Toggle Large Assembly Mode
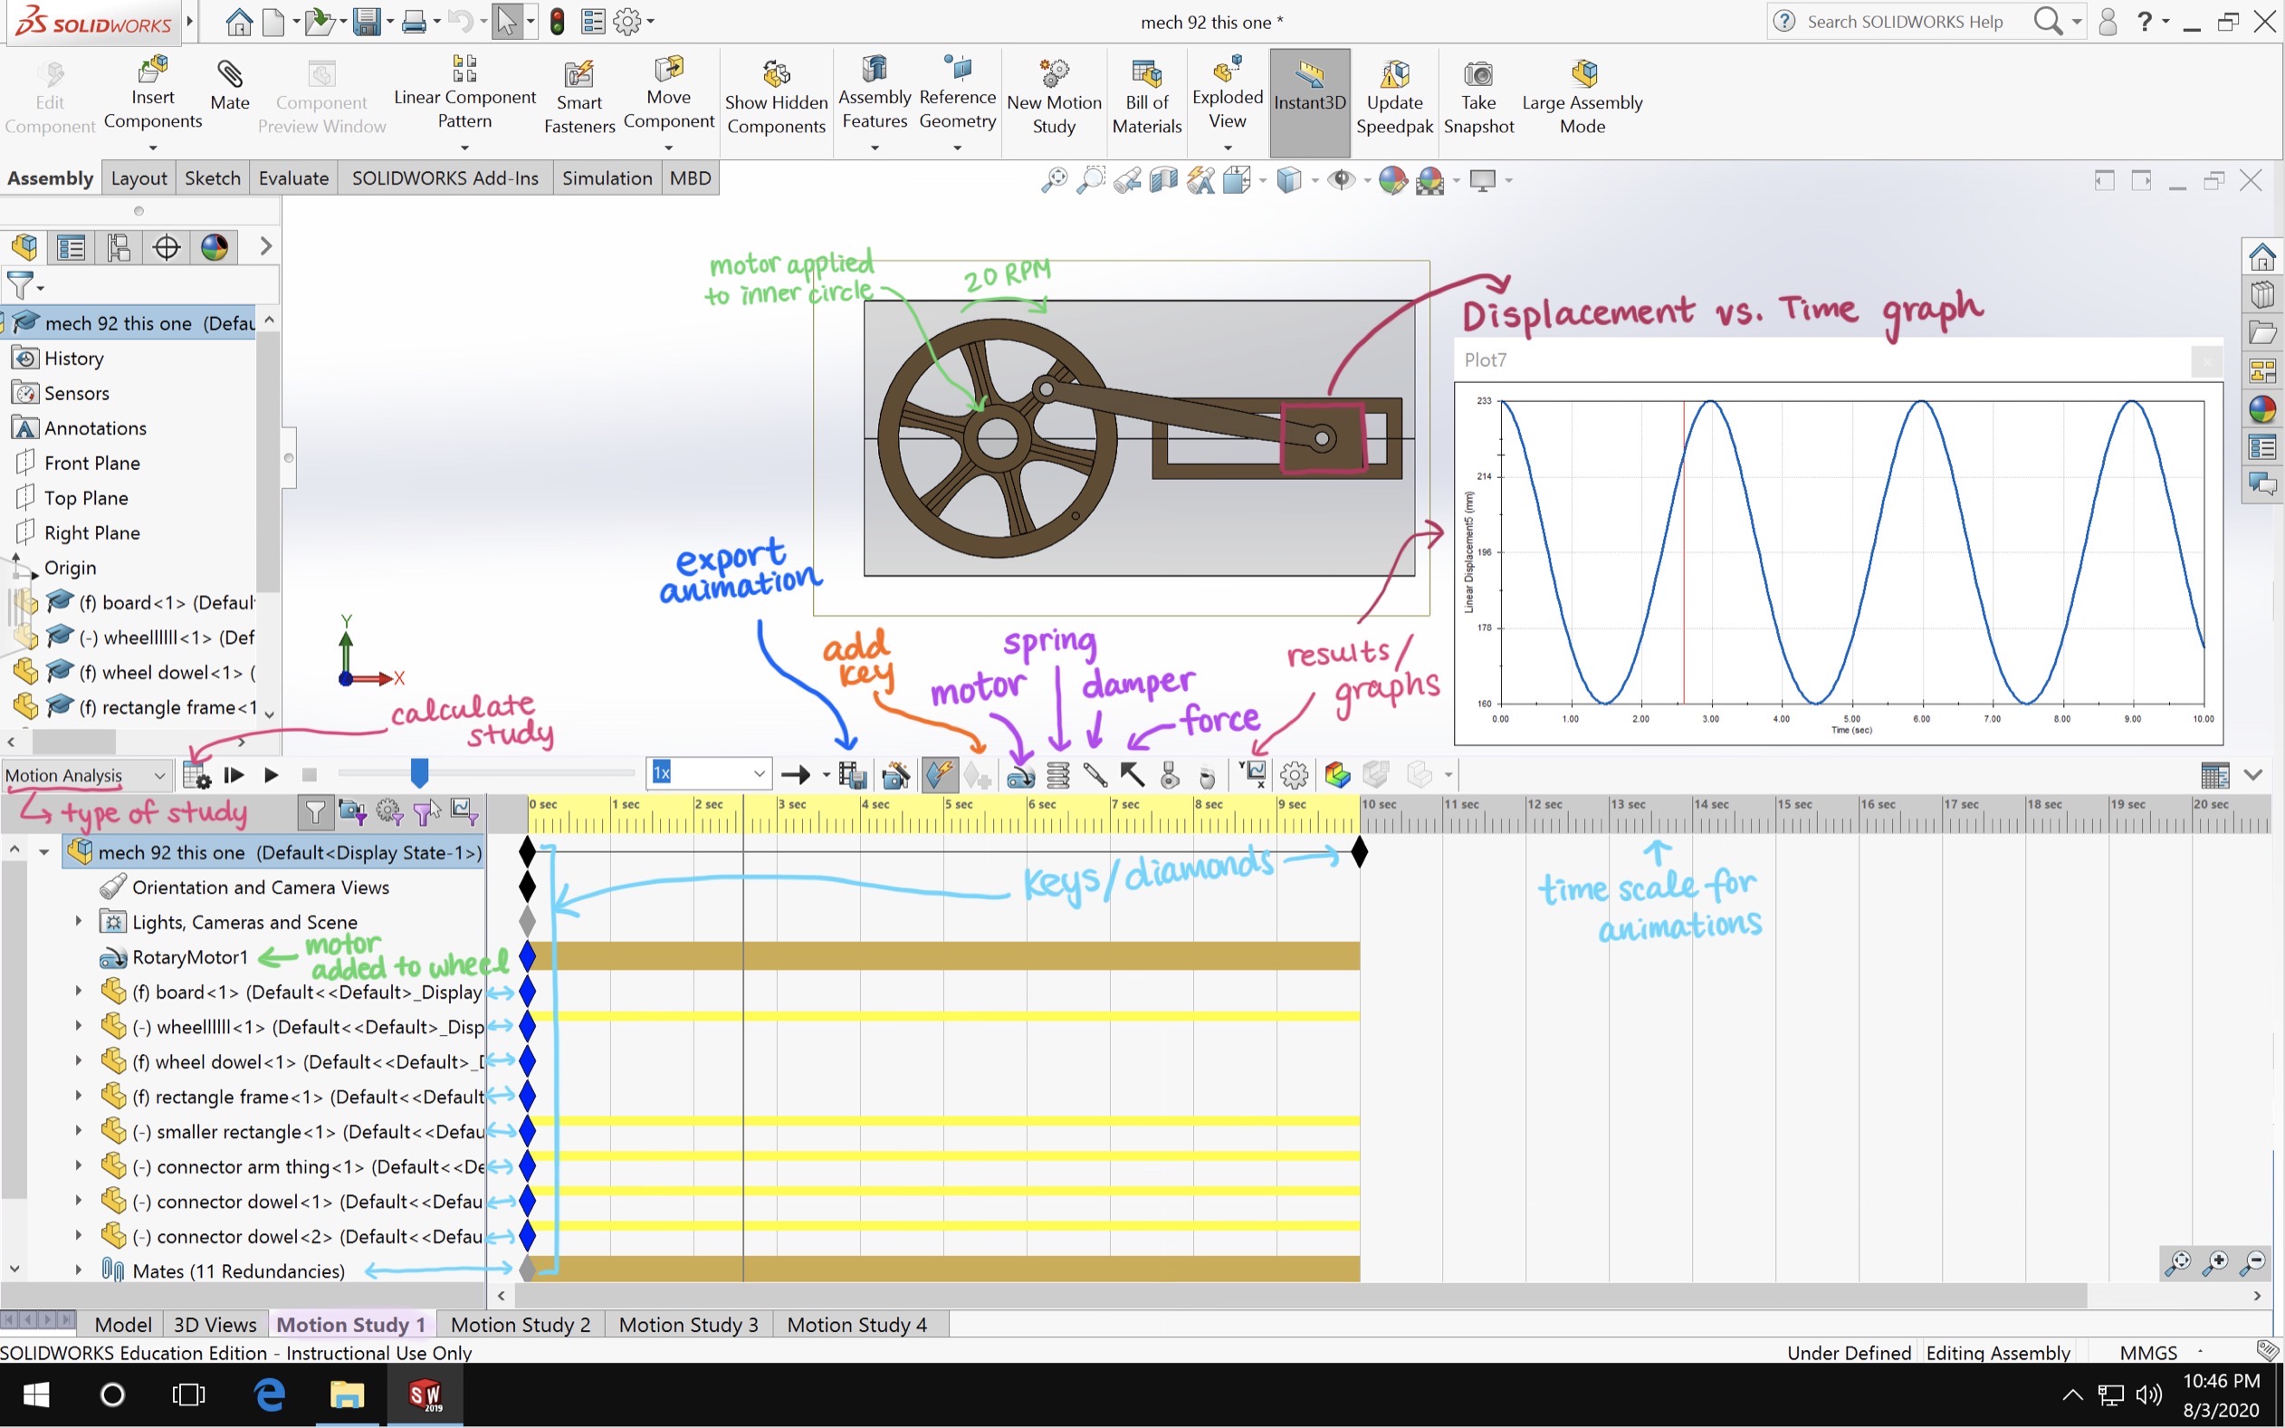This screenshot has width=2285, height=1428. (x=1582, y=98)
